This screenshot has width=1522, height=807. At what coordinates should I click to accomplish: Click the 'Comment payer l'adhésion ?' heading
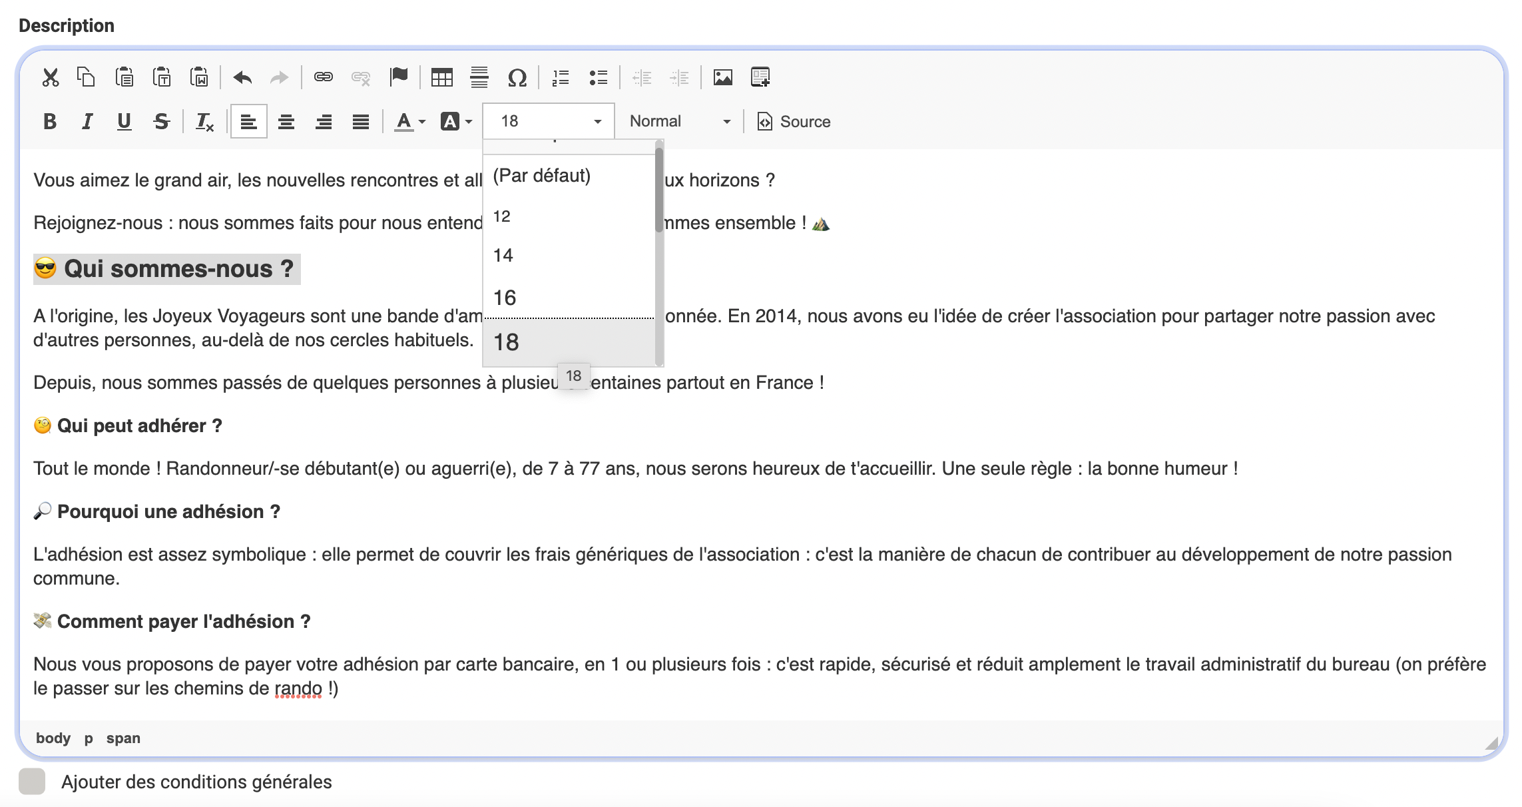click(x=184, y=622)
